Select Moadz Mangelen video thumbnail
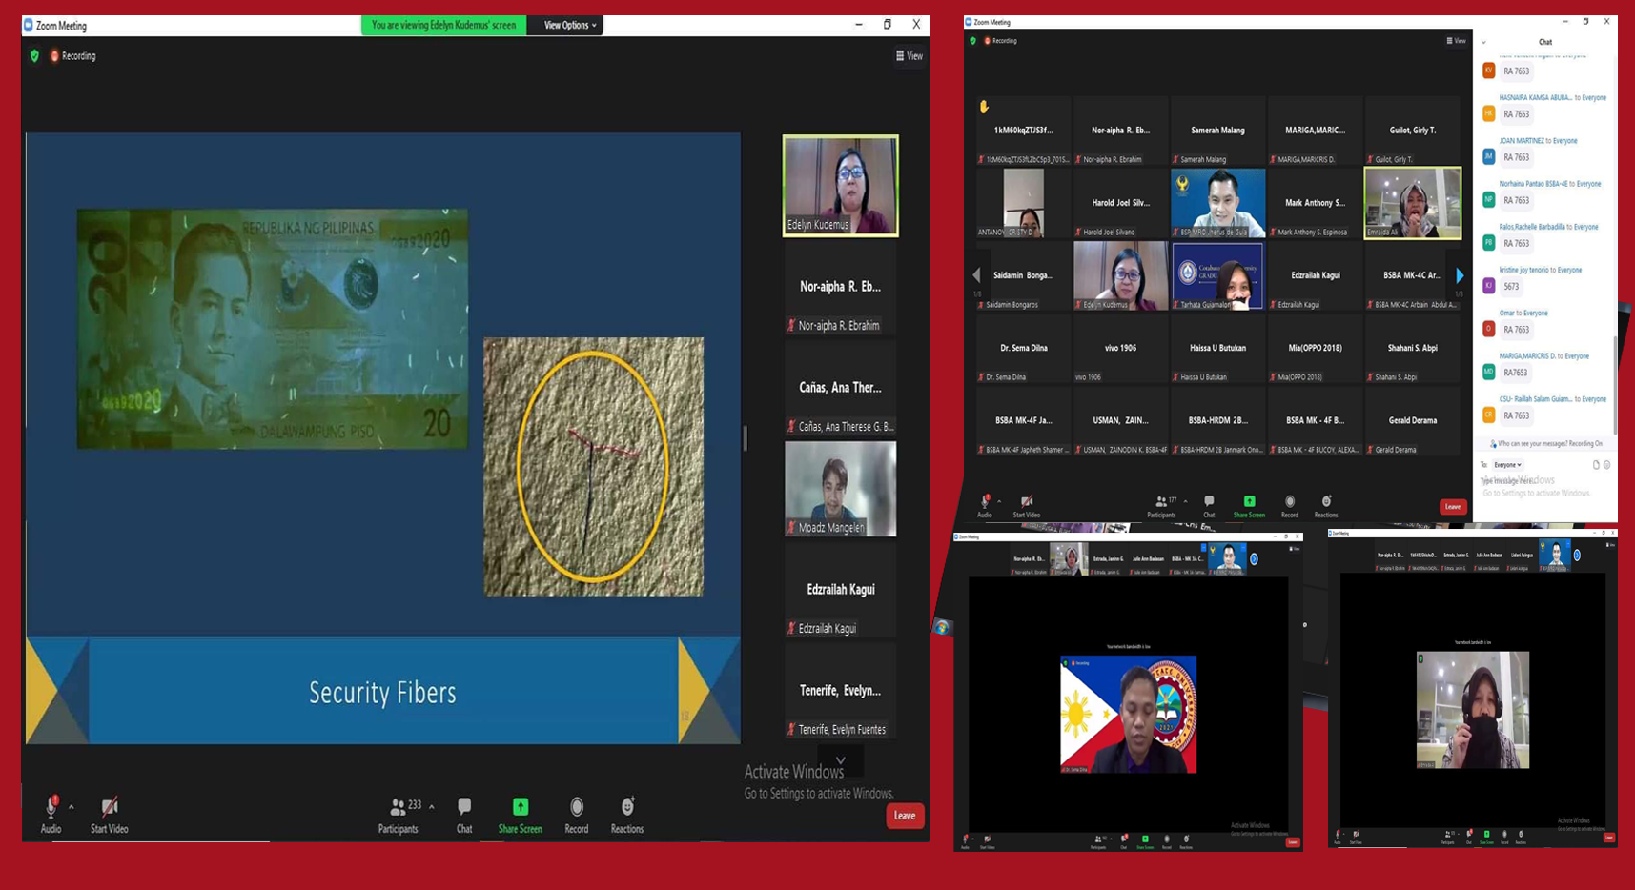This screenshot has height=890, width=1635. click(x=840, y=489)
